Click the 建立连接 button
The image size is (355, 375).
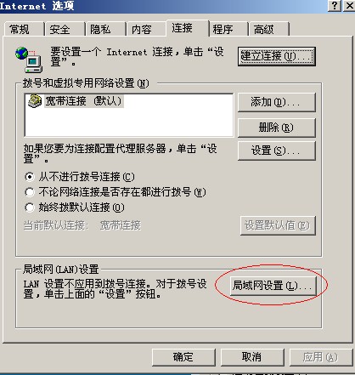pyautogui.click(x=277, y=56)
